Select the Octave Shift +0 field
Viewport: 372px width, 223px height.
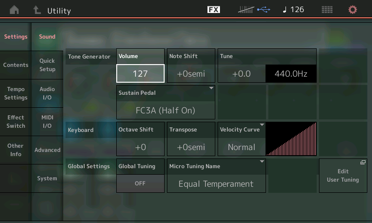click(140, 147)
